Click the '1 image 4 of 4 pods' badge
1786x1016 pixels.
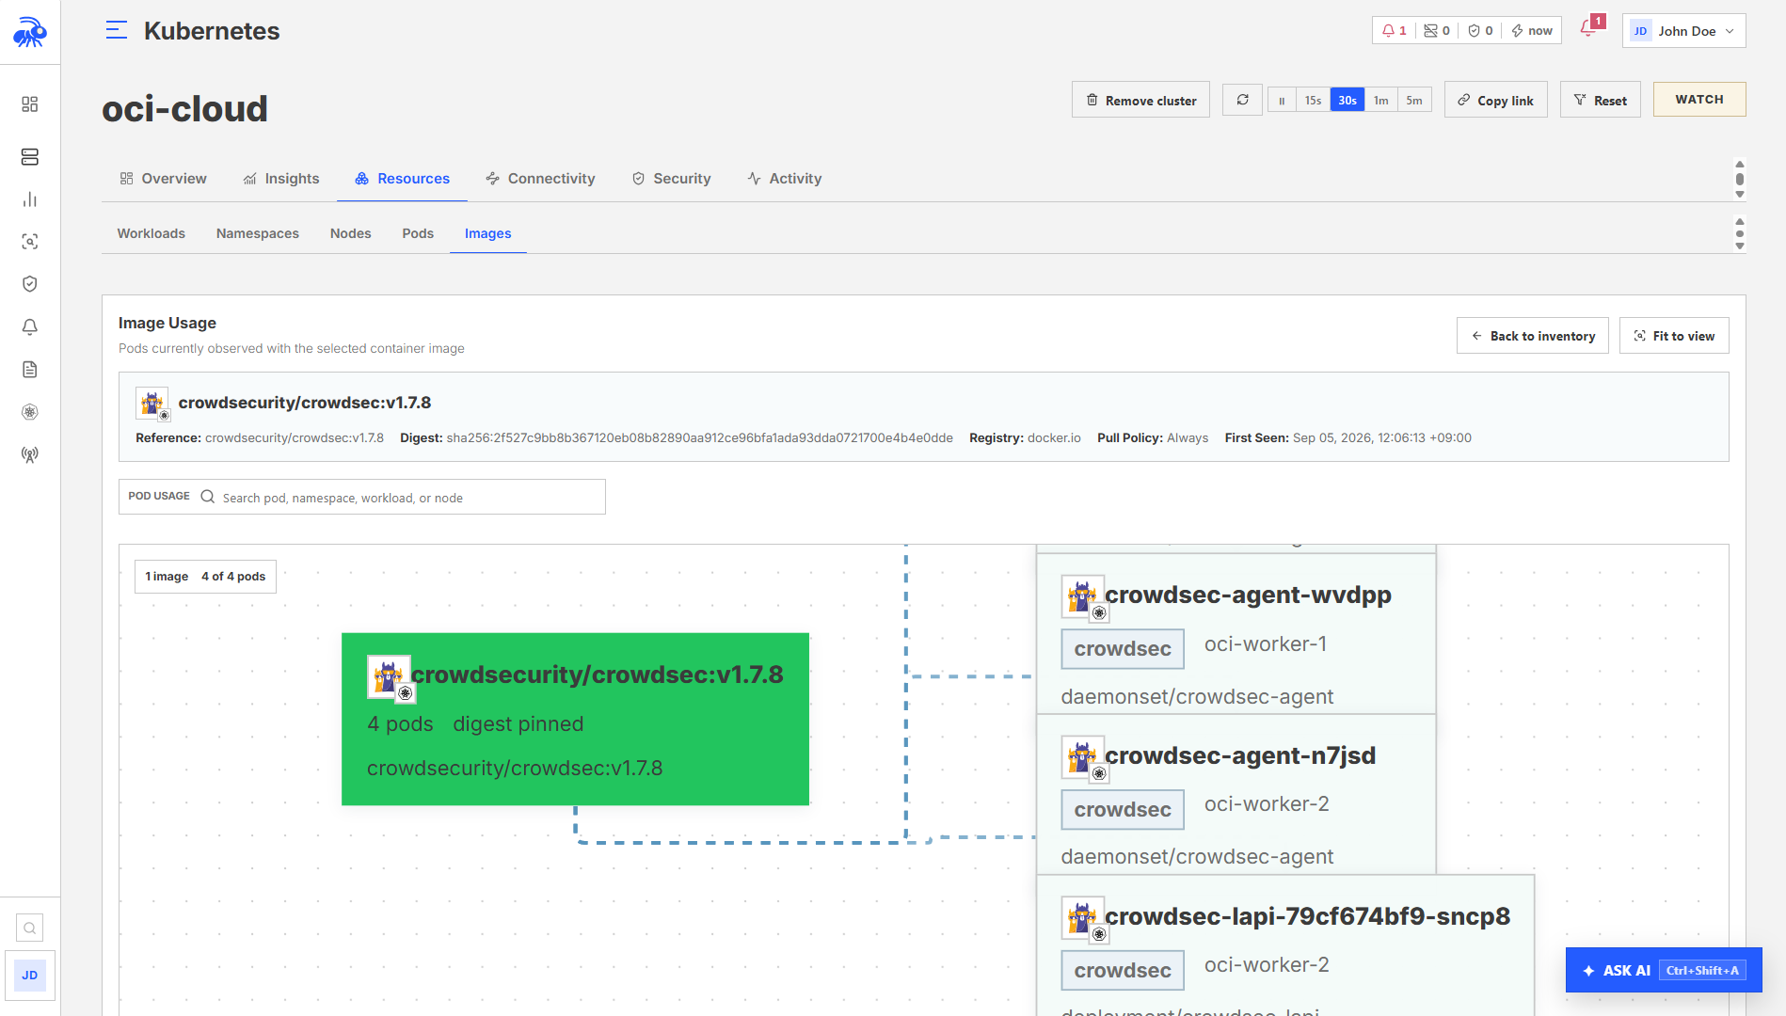[205, 577]
